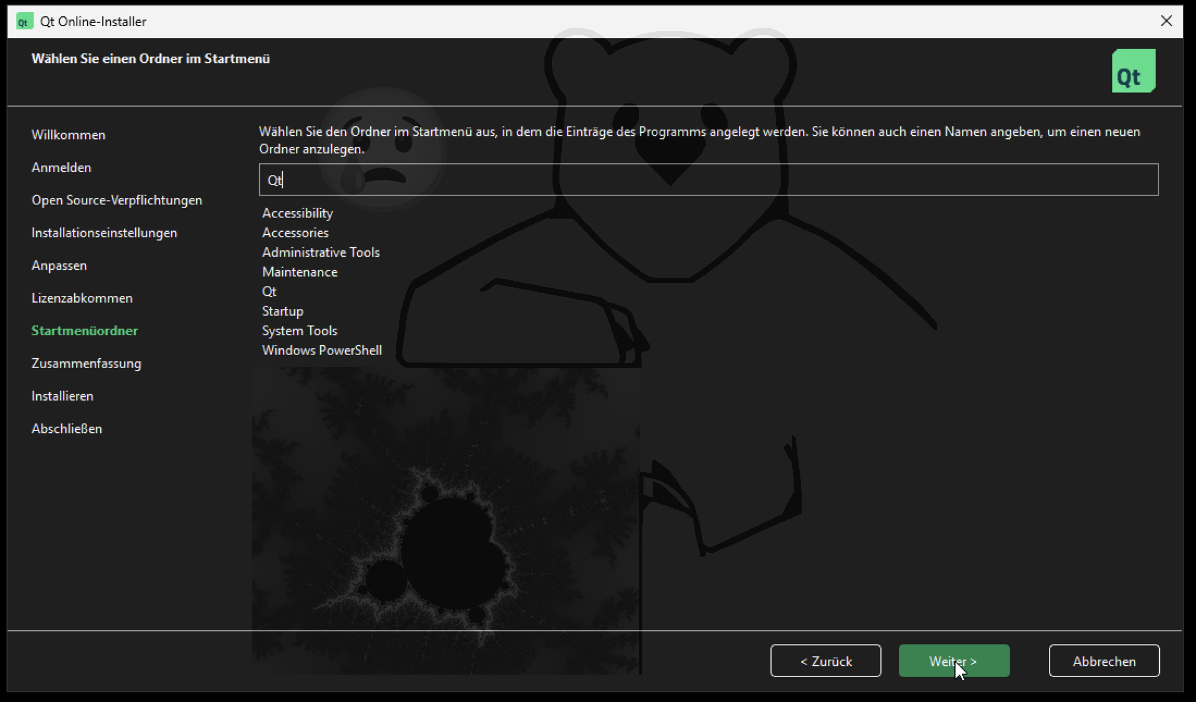This screenshot has height=702, width=1196.
Task: Select the Maintenance folder
Action: (x=300, y=272)
